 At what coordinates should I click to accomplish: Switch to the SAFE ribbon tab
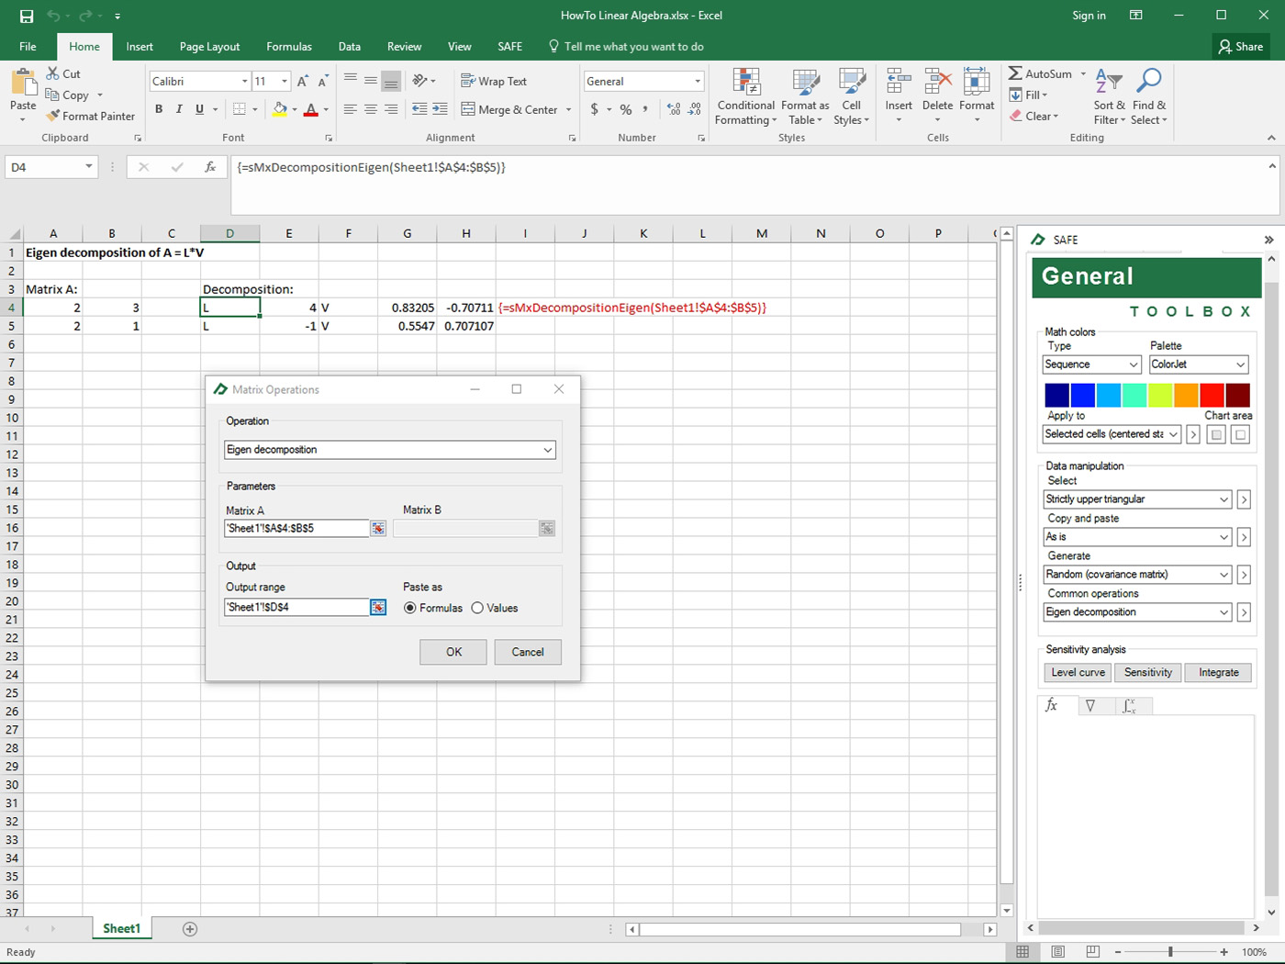510,47
